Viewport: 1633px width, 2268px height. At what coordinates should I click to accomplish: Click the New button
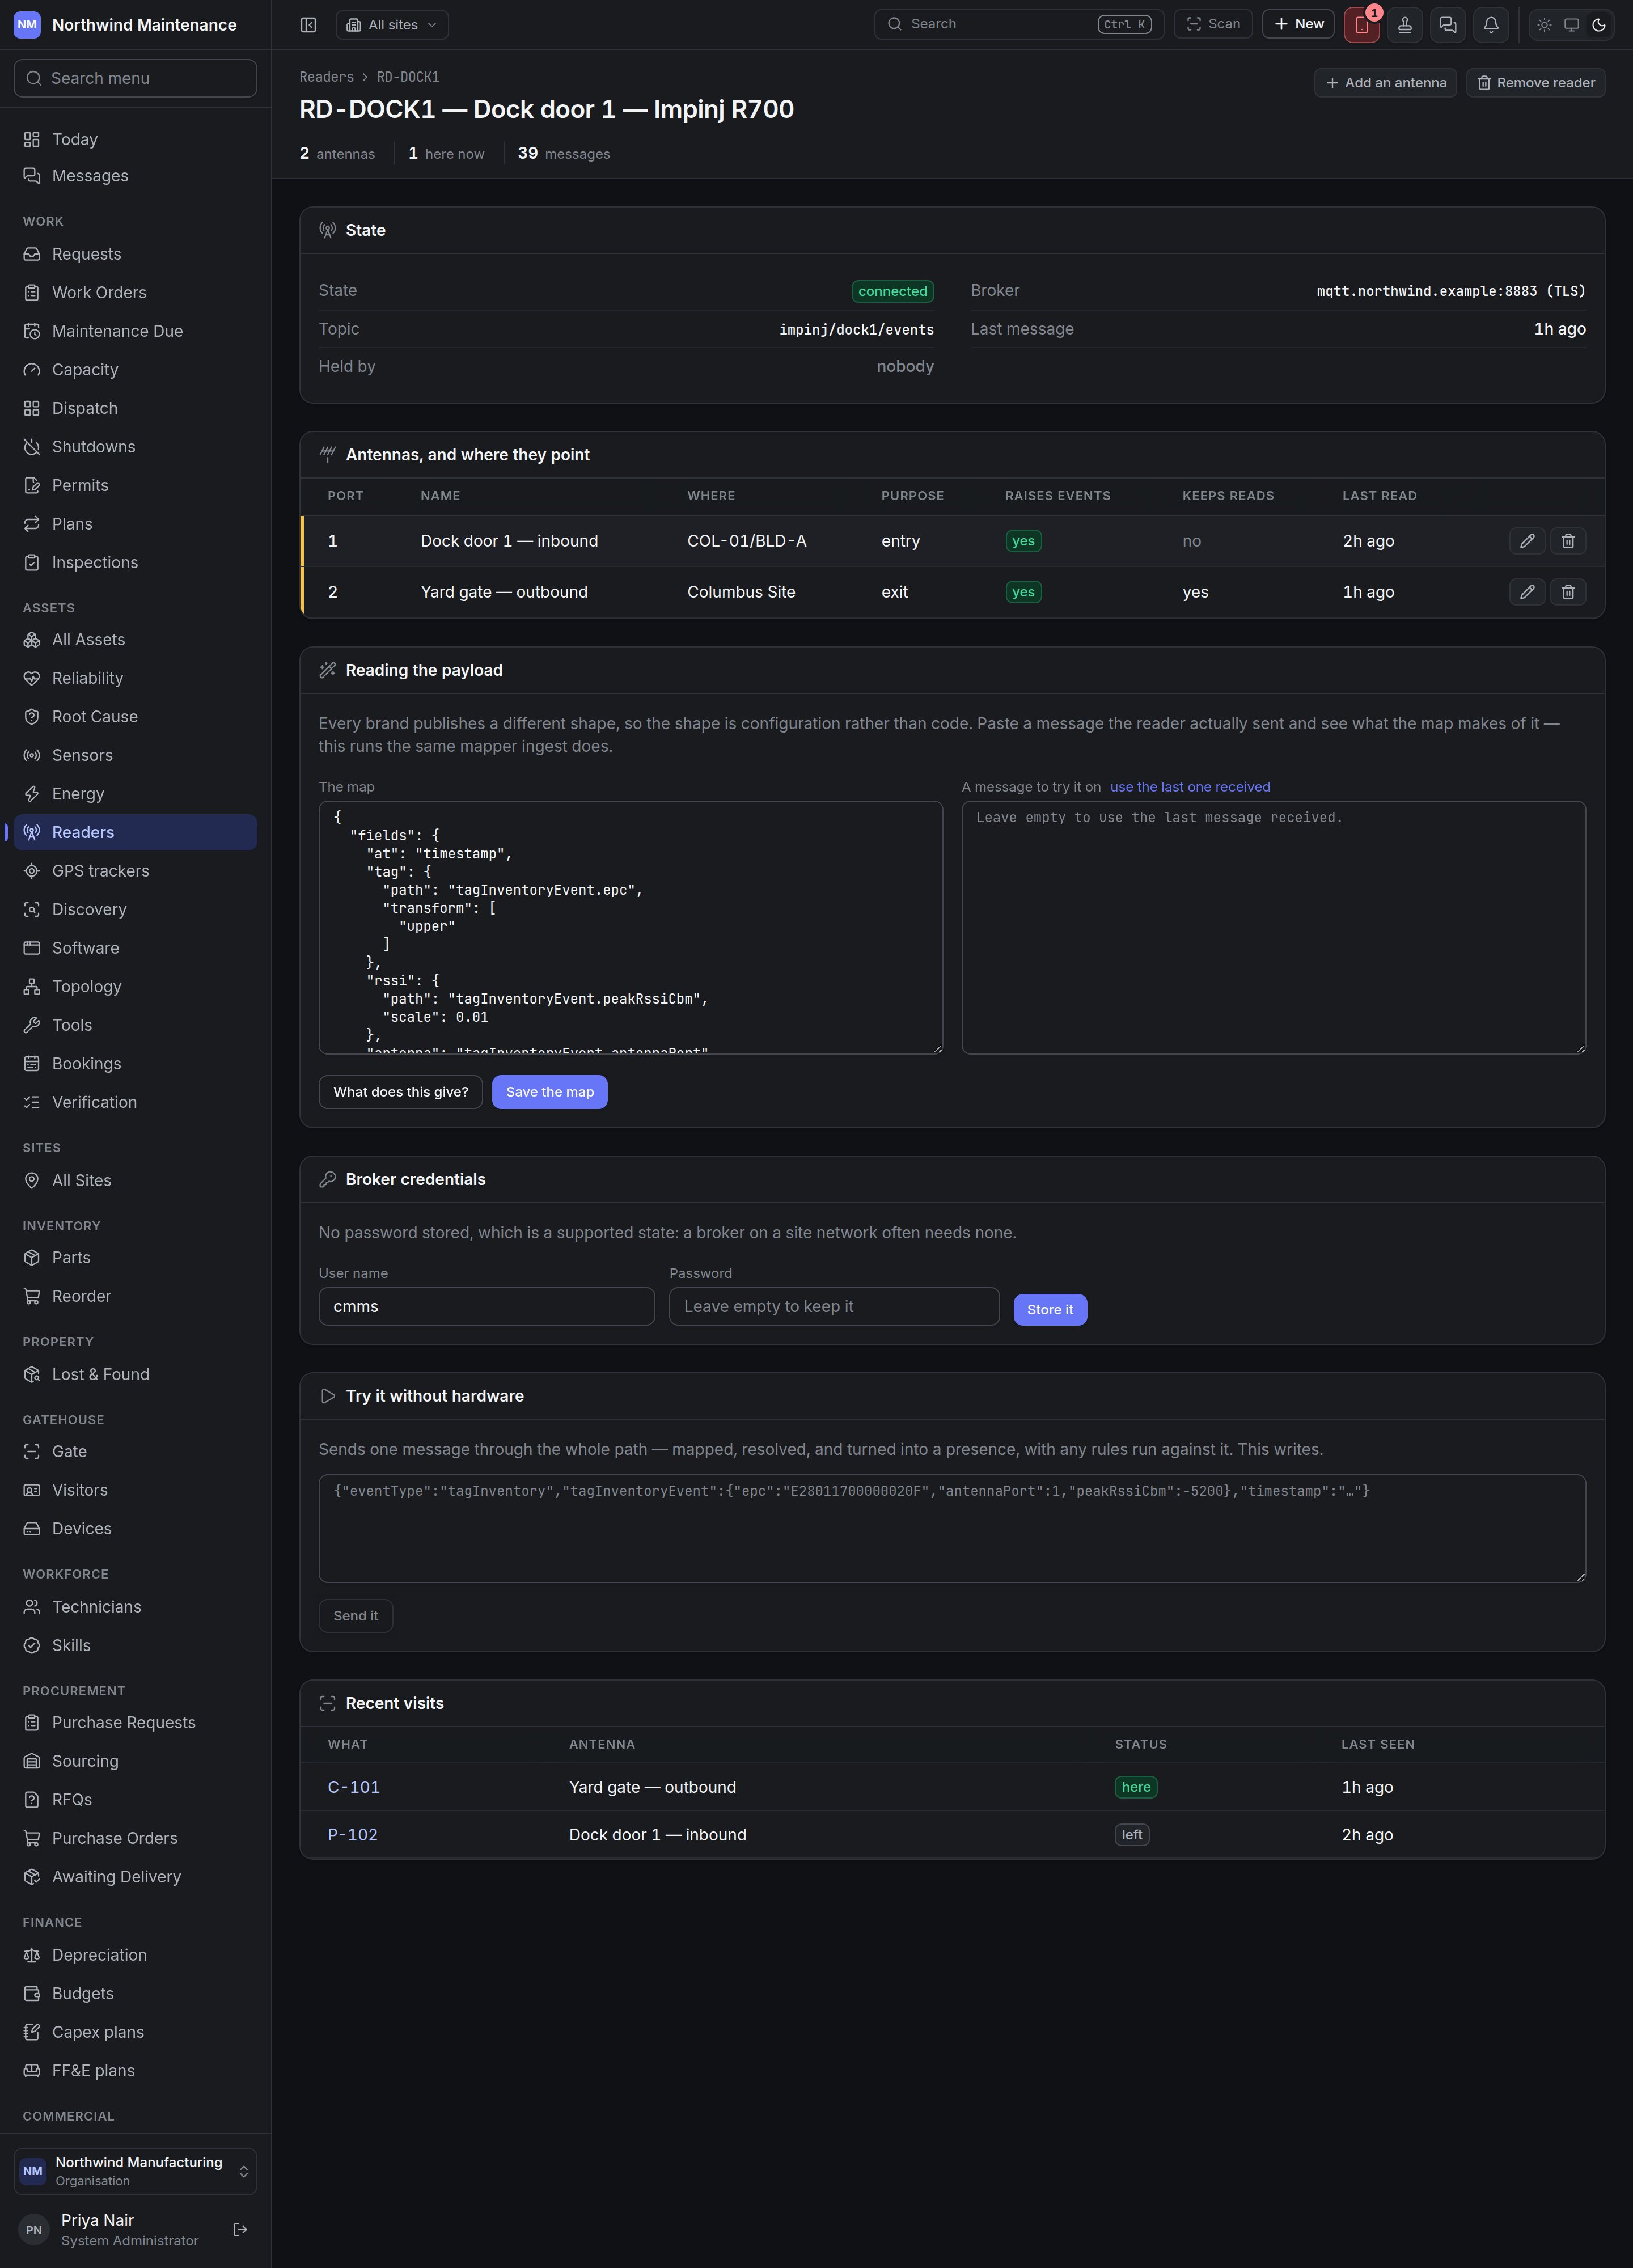(1298, 24)
